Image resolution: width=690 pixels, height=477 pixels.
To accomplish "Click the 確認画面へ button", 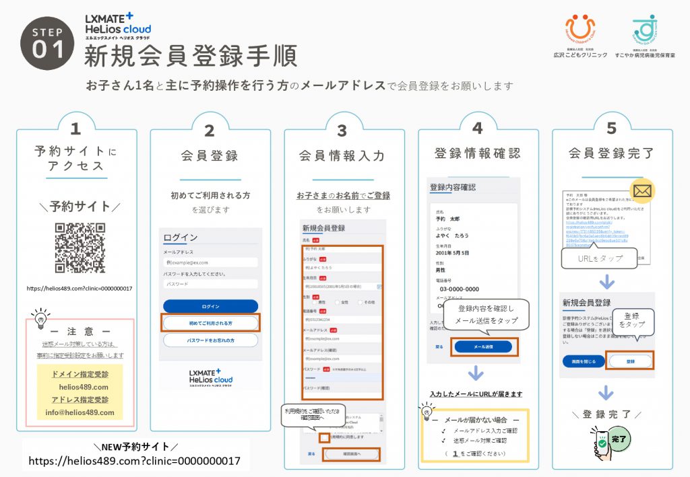I will coord(350,454).
